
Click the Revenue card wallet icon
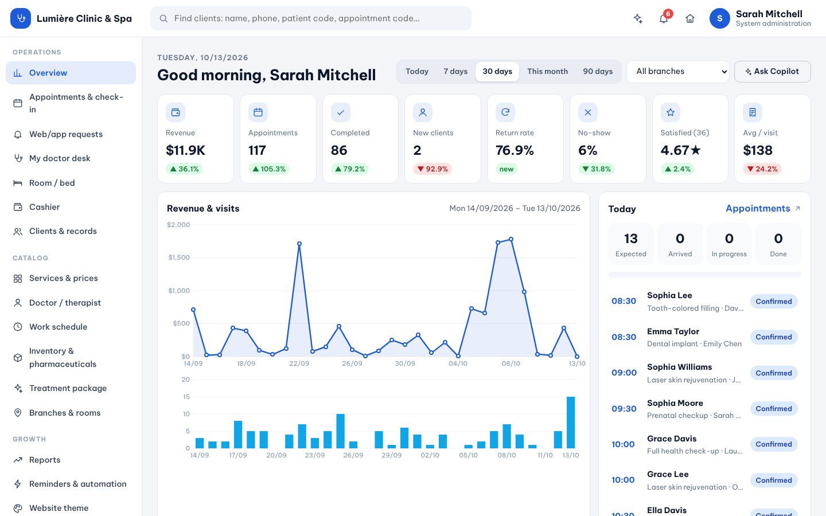coord(176,112)
